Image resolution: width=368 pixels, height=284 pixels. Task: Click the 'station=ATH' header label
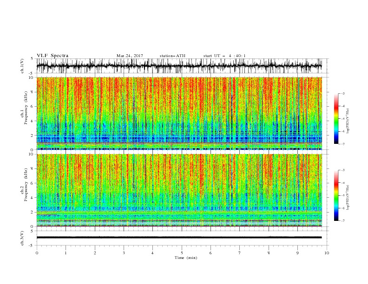tap(172, 56)
